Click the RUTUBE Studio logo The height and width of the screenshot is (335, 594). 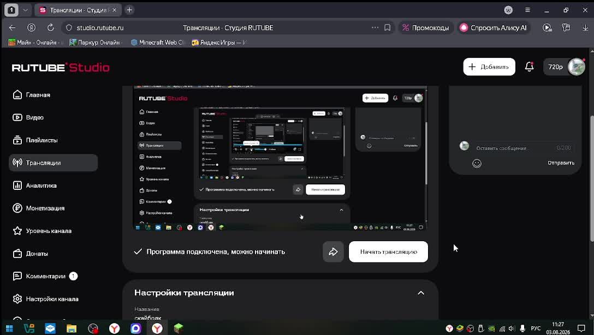(61, 67)
